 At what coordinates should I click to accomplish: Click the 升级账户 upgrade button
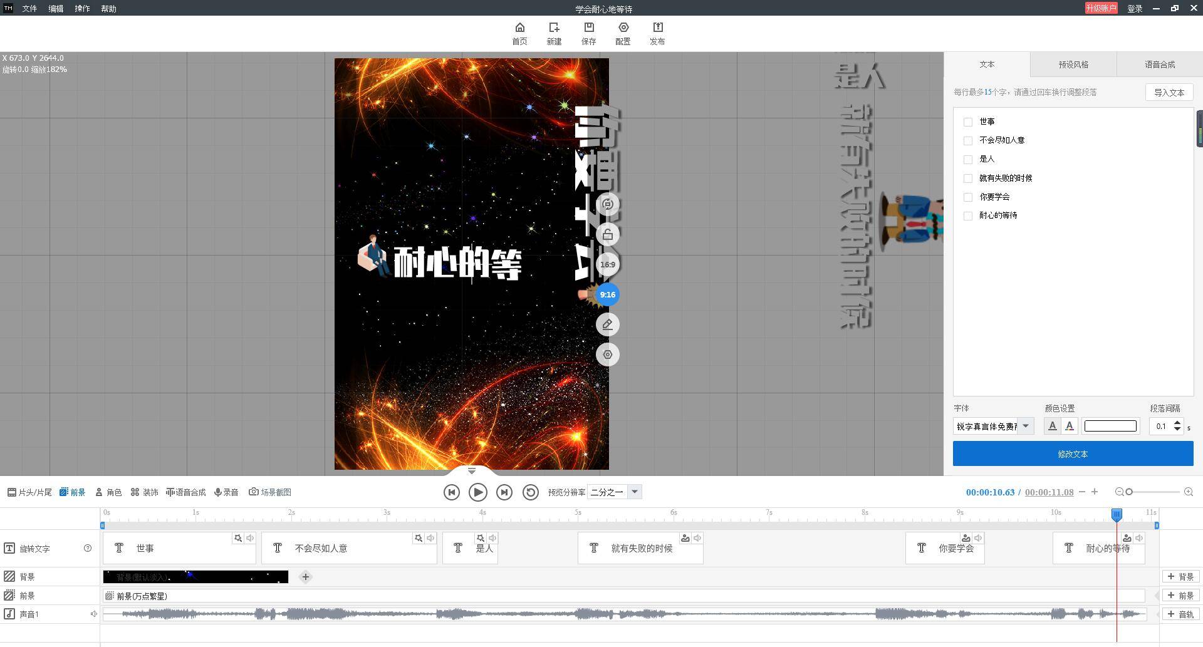[1101, 8]
